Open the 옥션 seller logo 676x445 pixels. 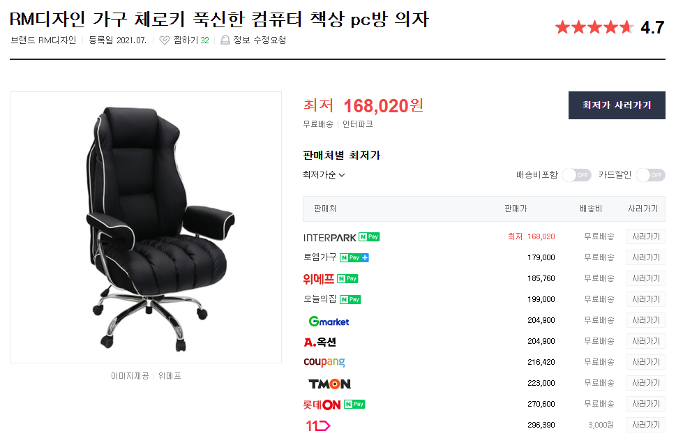(x=320, y=342)
